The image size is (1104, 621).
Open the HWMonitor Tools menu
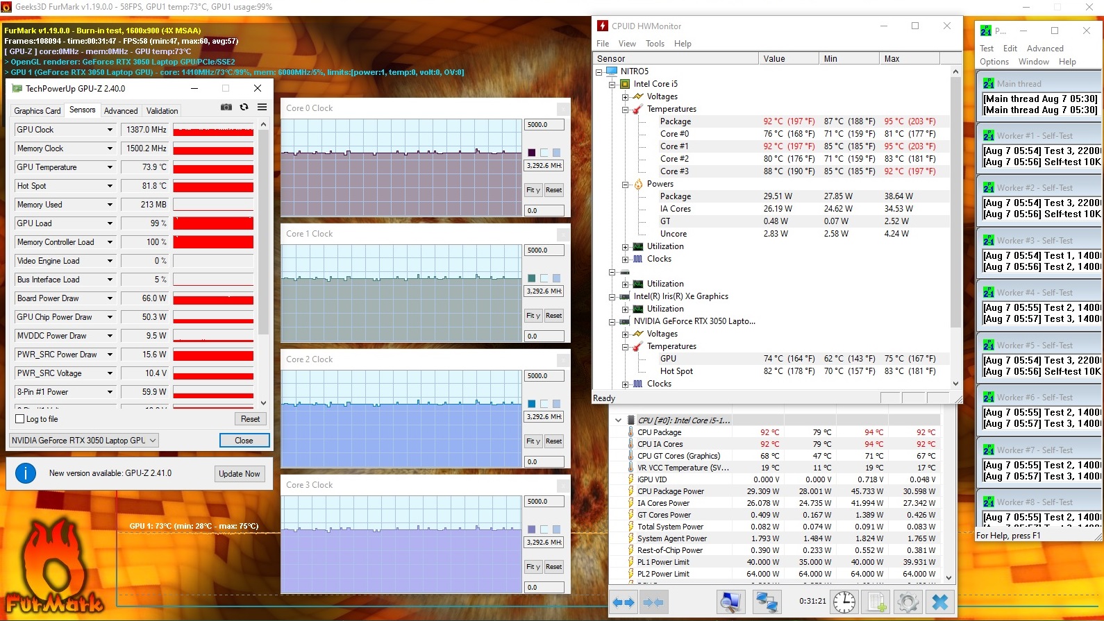pos(655,43)
